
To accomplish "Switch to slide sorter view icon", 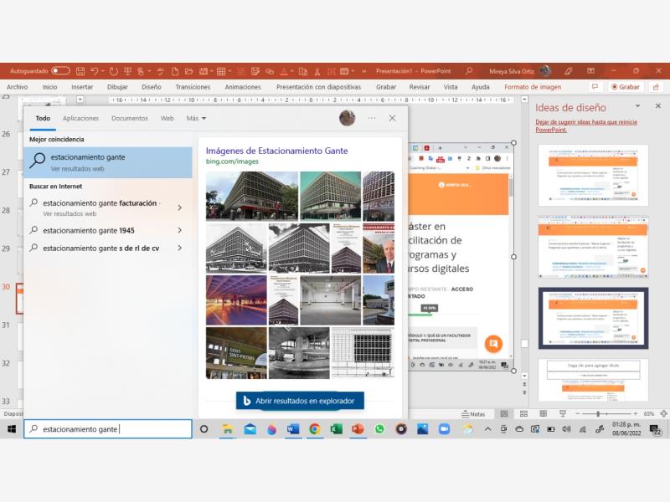I will (x=523, y=413).
